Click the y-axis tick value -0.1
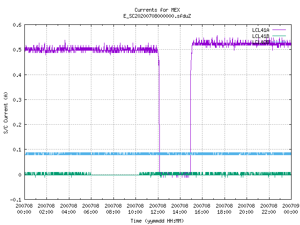The height and width of the screenshot is (225, 300). point(15,200)
